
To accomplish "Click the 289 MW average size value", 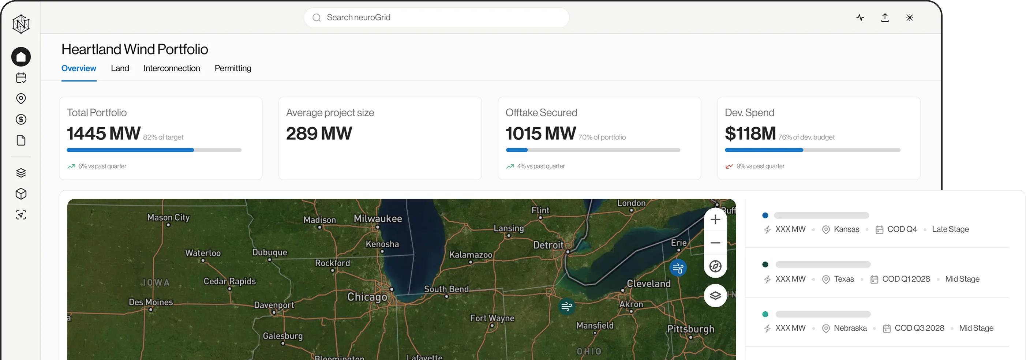I will pyautogui.click(x=319, y=134).
